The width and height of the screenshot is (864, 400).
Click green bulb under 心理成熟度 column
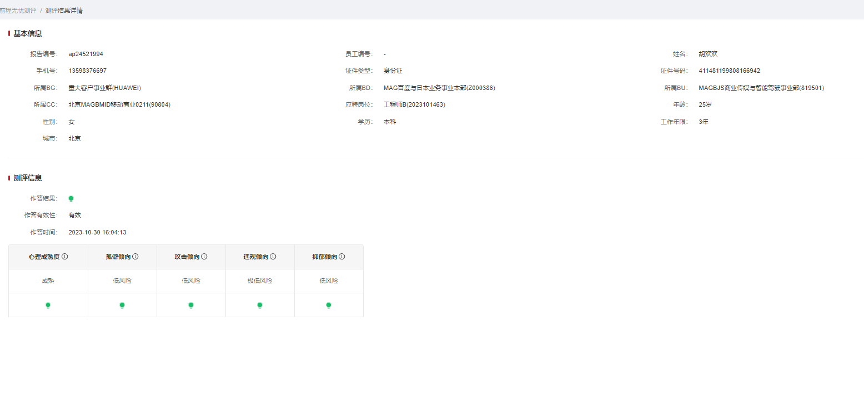48,305
